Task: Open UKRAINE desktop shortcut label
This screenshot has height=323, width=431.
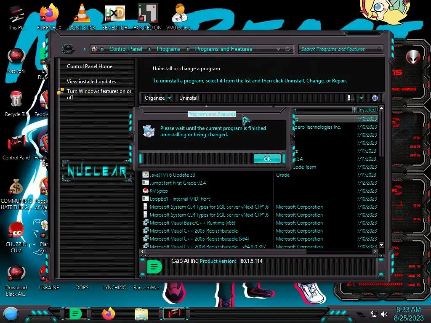Action: (49, 288)
